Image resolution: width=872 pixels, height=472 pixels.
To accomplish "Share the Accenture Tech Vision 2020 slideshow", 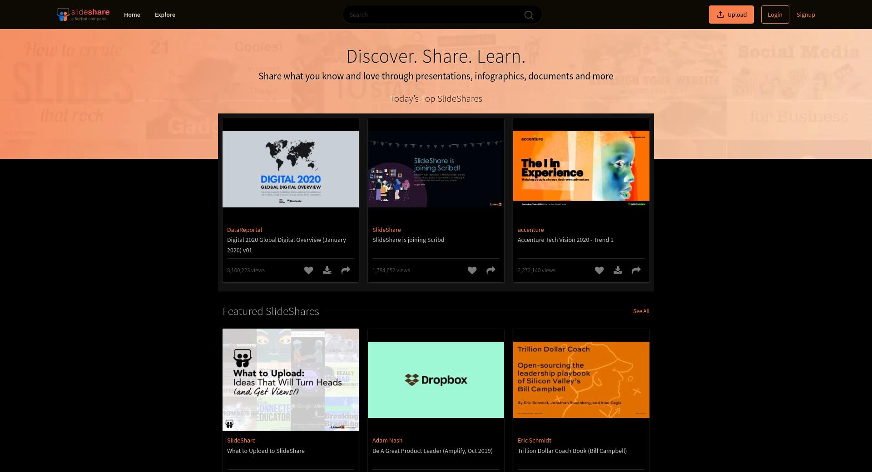I will coord(636,270).
